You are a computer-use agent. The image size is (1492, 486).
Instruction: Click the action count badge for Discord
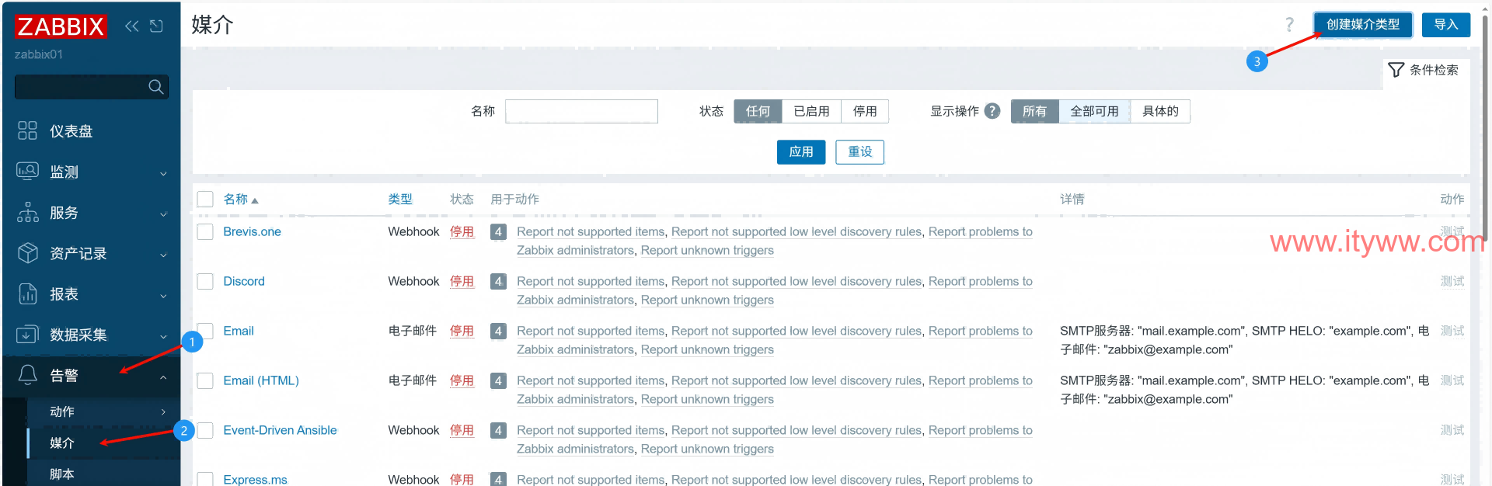499,281
